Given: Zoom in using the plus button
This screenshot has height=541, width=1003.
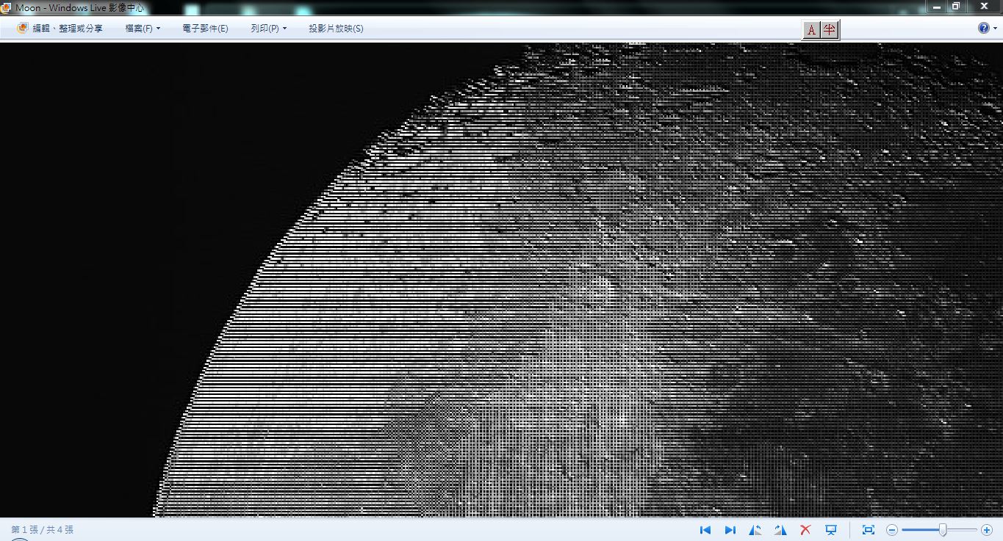Looking at the screenshot, I should 987,530.
